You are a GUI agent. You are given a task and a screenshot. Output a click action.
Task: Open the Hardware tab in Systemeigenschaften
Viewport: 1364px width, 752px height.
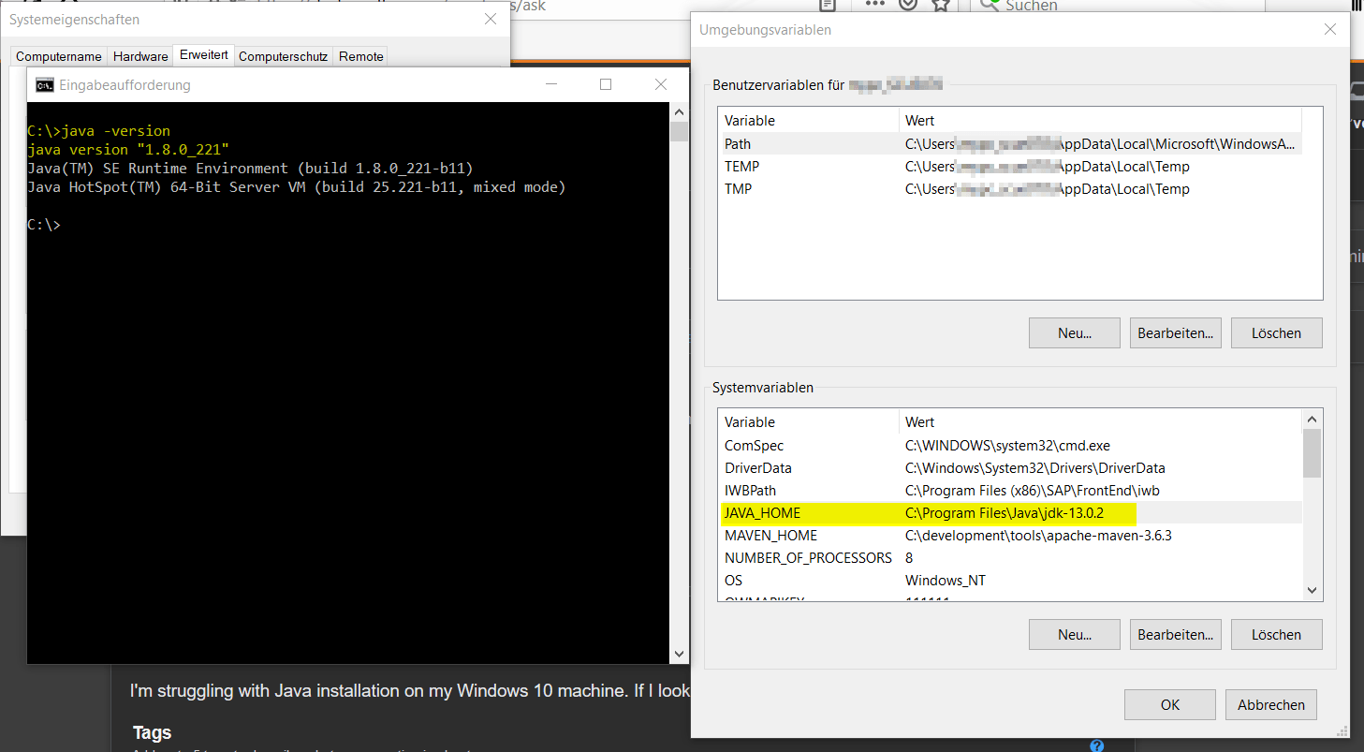(x=140, y=56)
